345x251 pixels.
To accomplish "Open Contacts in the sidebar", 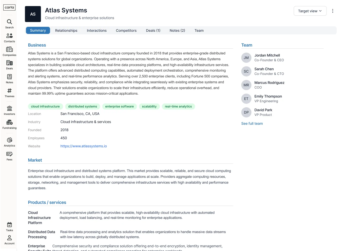I will (9, 38).
